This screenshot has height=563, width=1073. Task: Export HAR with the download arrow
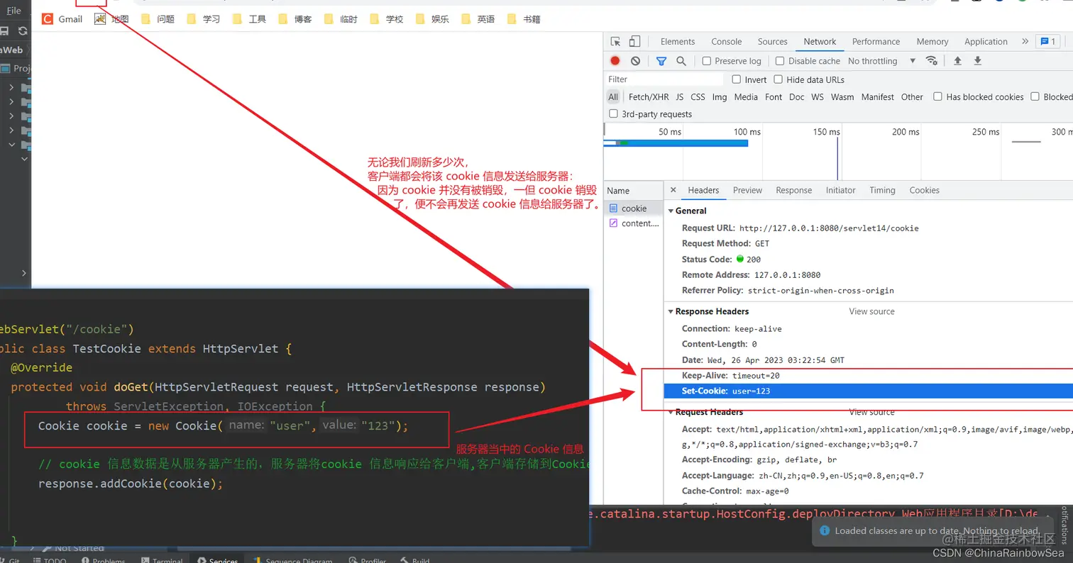pos(977,61)
